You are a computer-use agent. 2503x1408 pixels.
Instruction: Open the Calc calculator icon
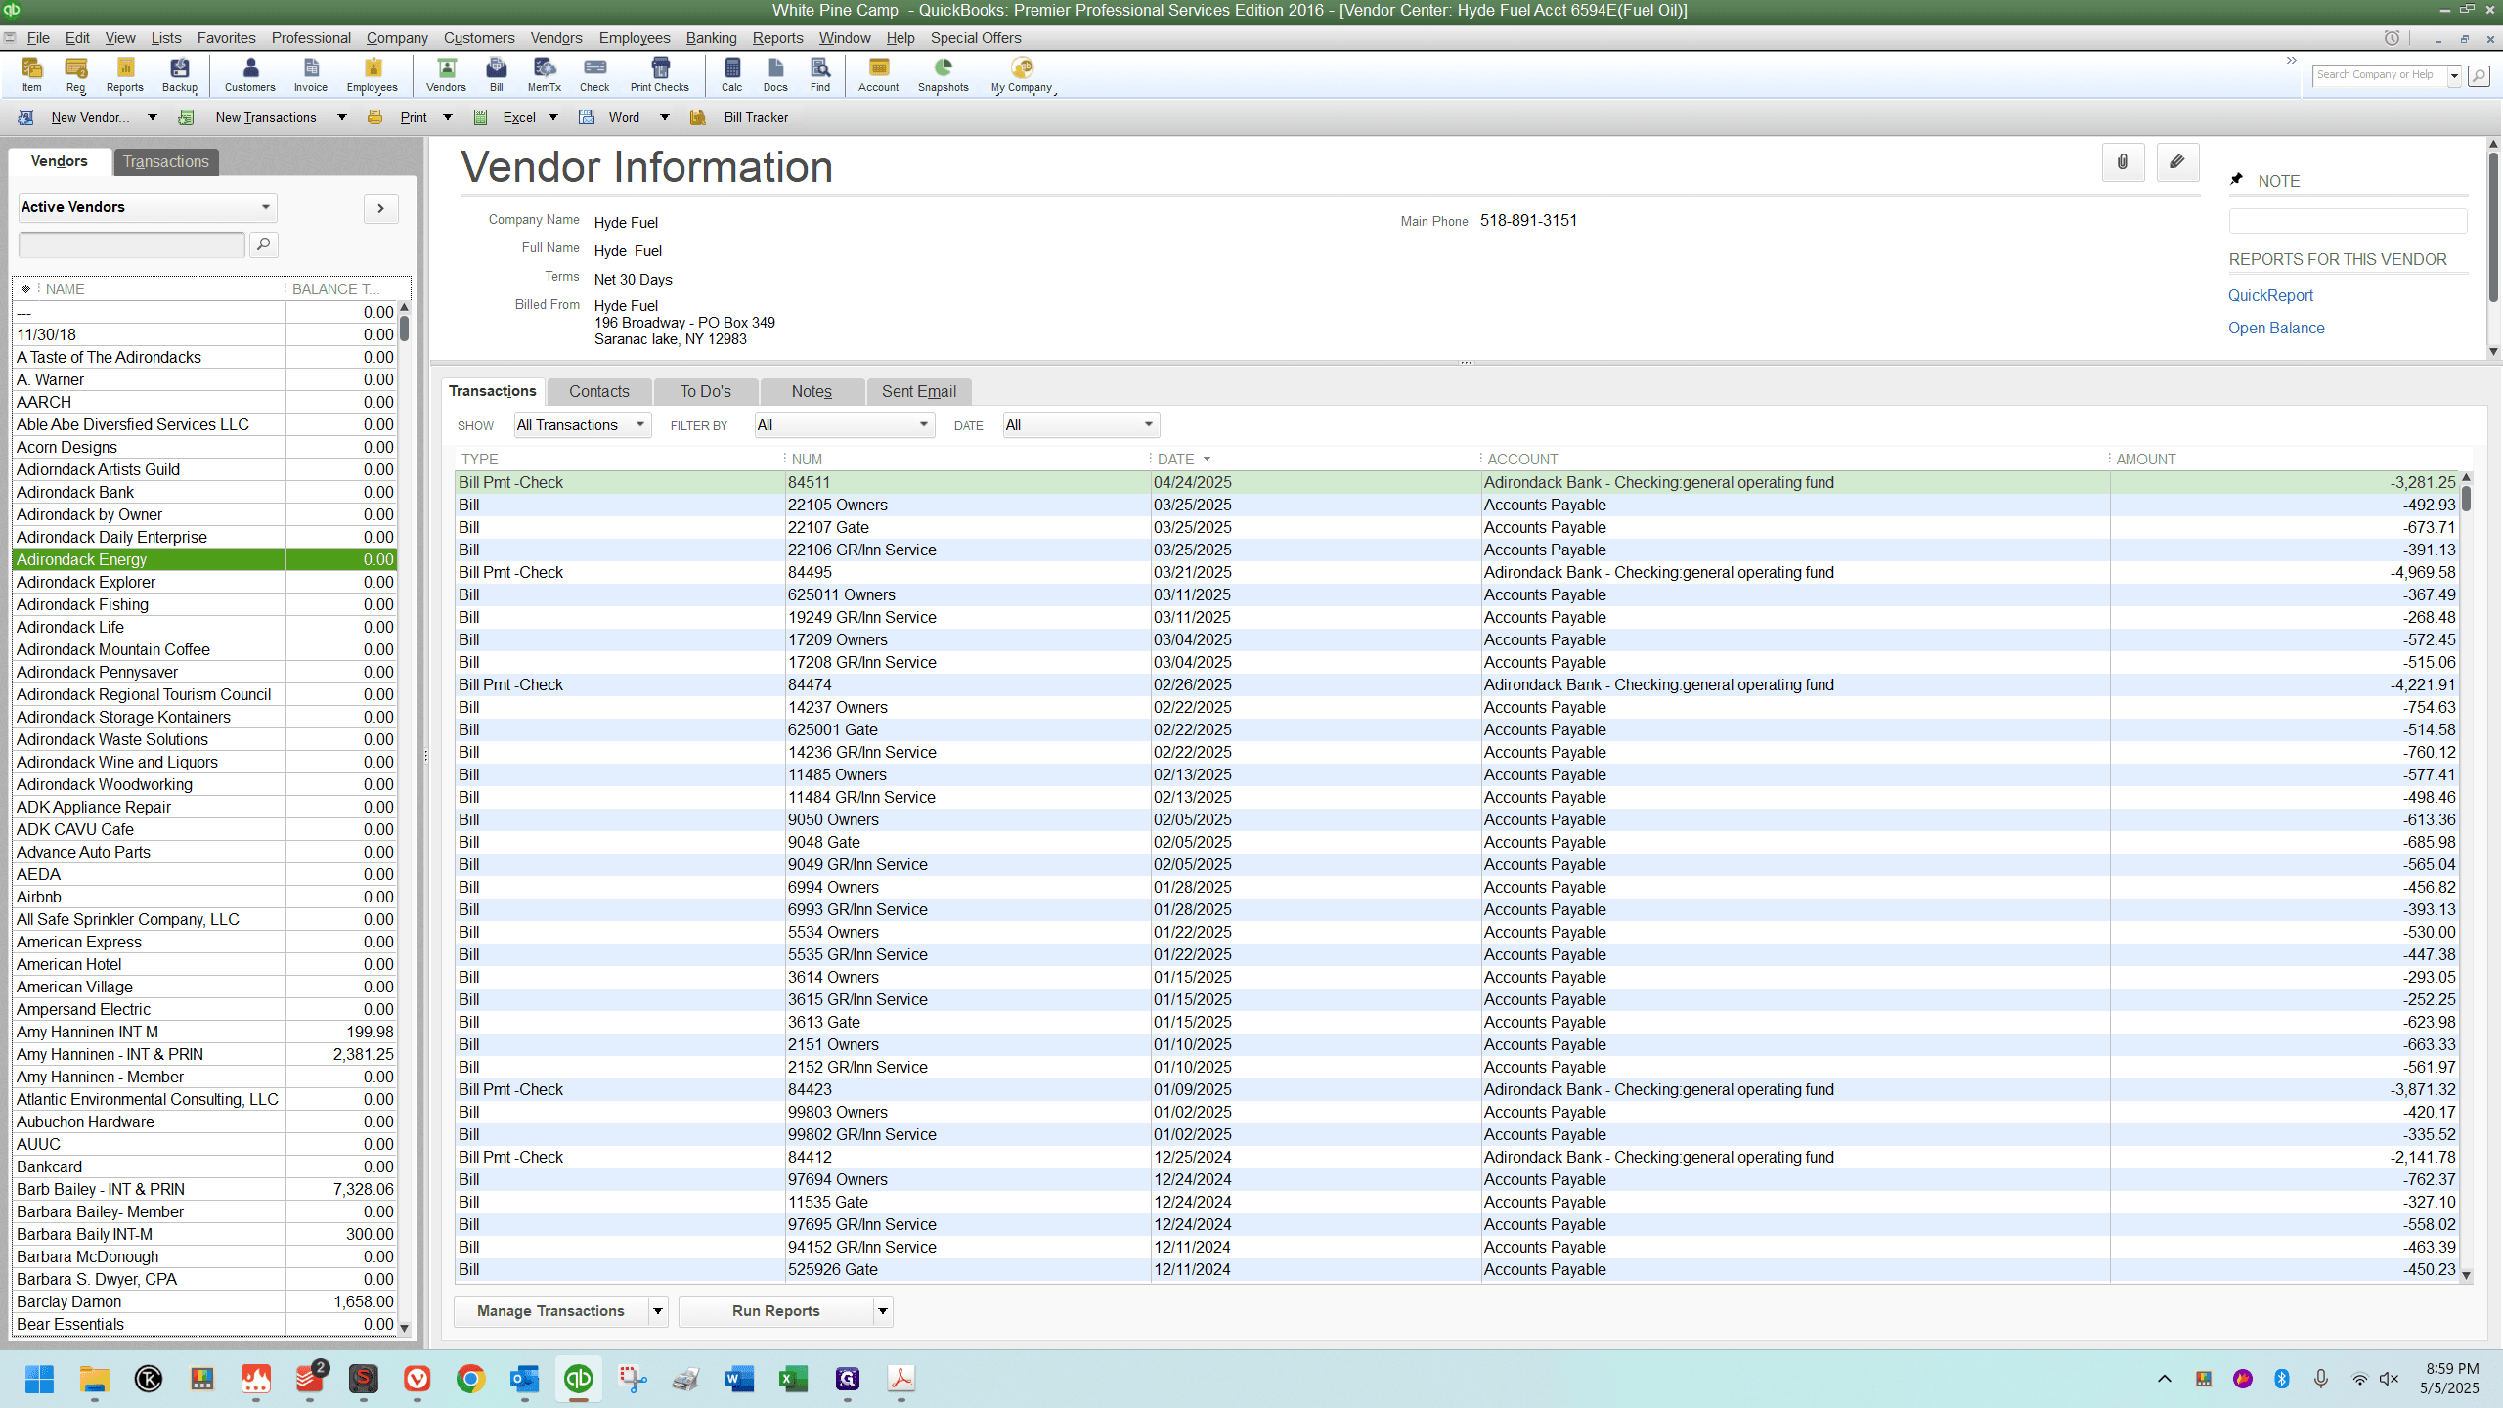732,74
